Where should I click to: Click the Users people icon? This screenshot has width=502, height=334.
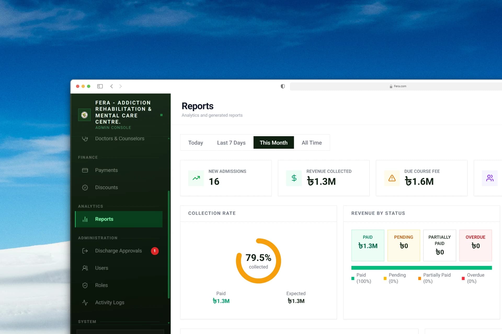coord(85,268)
